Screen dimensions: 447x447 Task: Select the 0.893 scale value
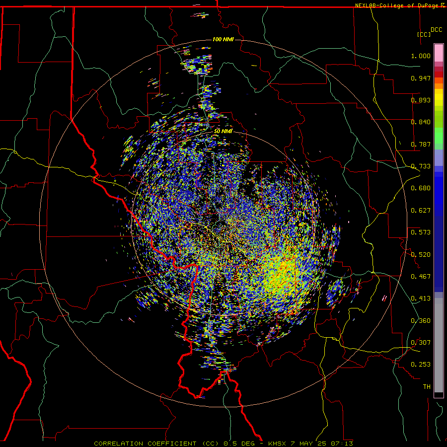(421, 100)
